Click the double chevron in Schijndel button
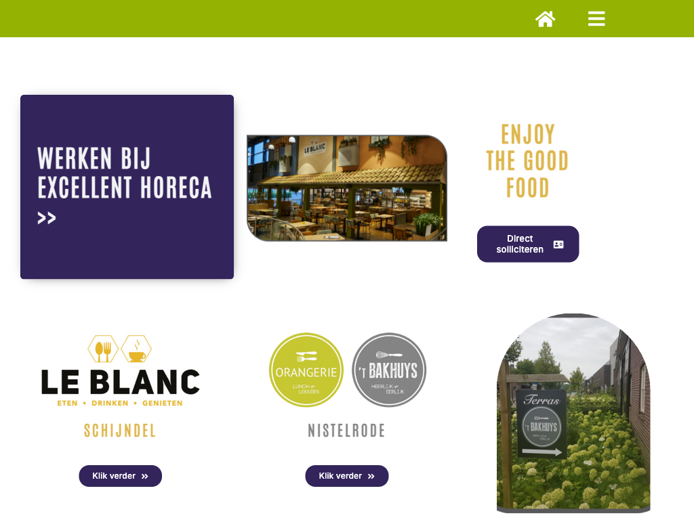Viewport: 694px width, 520px height. [x=145, y=476]
